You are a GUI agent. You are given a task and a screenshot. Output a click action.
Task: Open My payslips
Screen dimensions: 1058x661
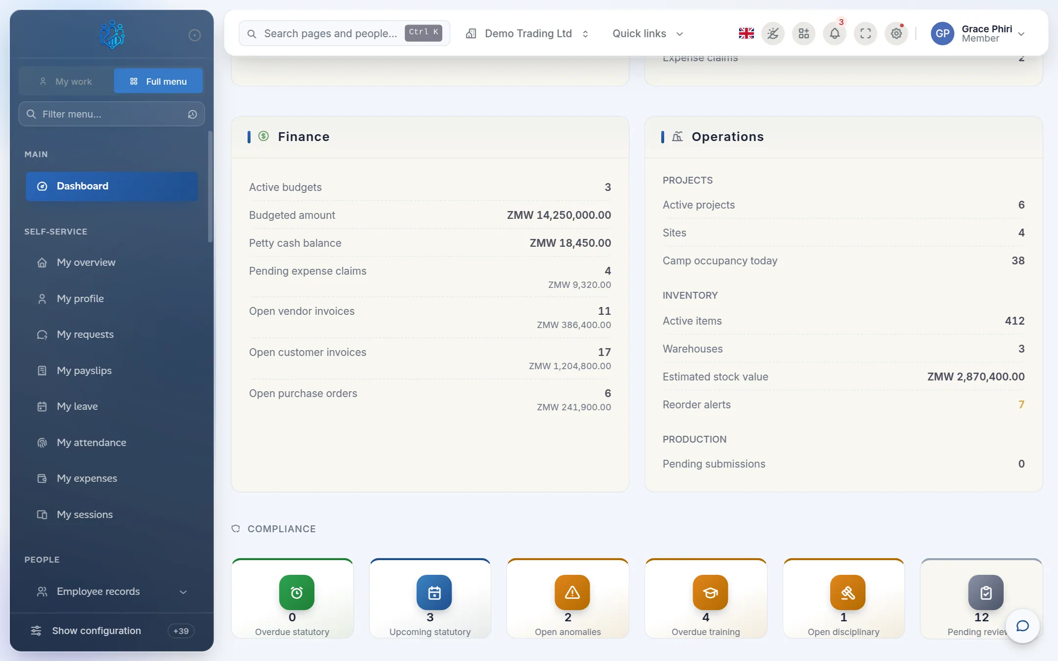tap(112, 371)
